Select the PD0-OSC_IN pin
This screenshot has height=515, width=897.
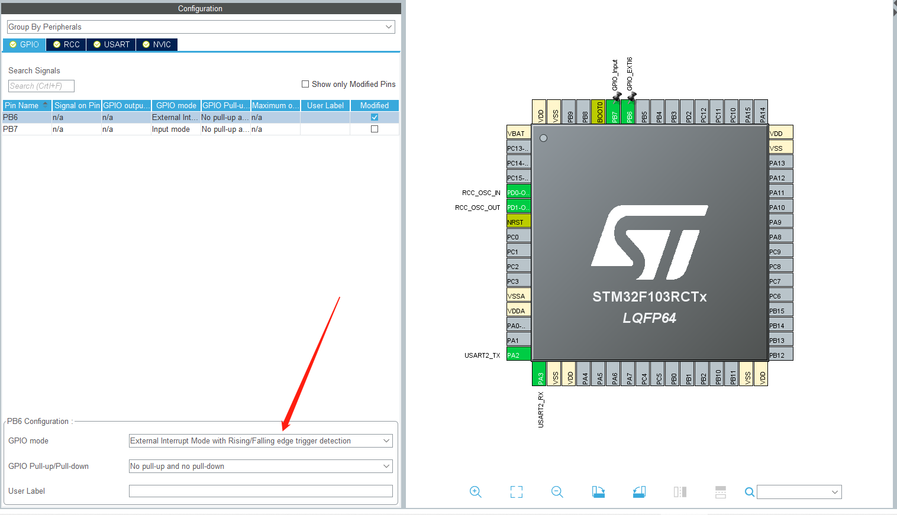518,192
